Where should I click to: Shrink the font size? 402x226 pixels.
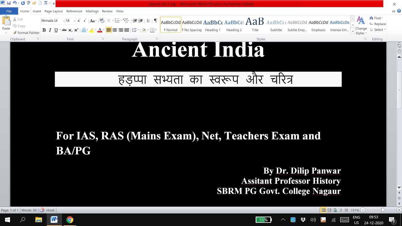(84, 21)
